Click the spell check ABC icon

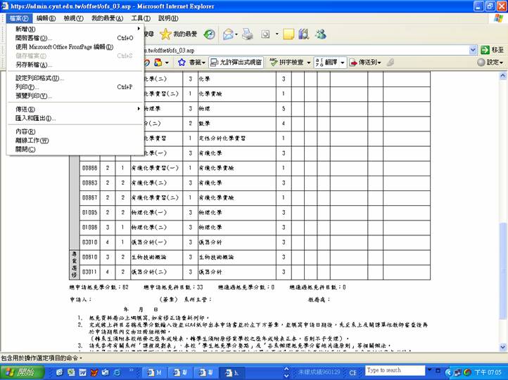(274, 62)
